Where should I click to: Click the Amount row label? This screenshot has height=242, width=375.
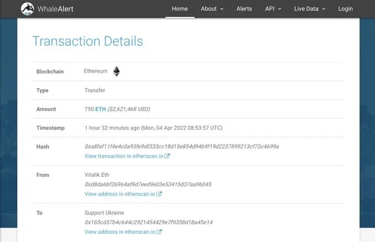pos(46,109)
